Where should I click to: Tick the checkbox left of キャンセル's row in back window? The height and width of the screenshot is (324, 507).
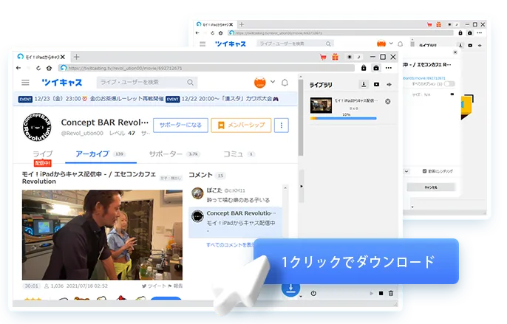coord(424,171)
